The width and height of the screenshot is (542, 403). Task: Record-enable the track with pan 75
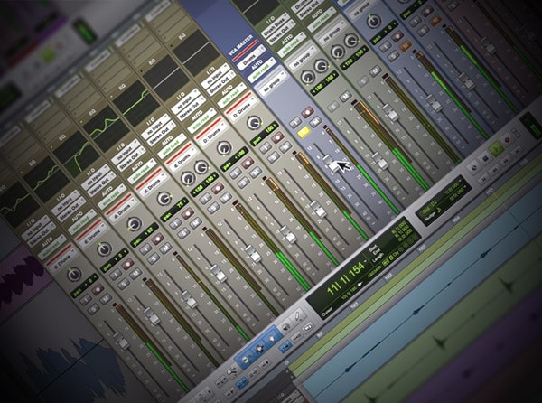coord(187,213)
